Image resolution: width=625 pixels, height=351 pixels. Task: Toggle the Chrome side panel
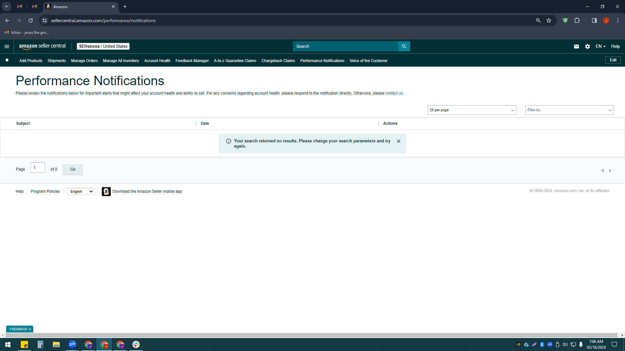(x=594, y=20)
